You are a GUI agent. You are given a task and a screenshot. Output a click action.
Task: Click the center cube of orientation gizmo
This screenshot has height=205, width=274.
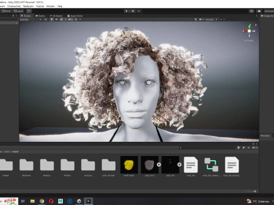(249, 31)
